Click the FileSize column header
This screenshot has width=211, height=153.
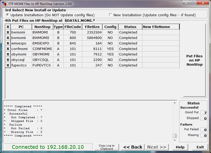point(92,27)
